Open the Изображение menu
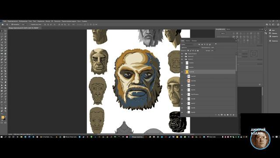This screenshot has height=158, width=280. tap(23, 21)
